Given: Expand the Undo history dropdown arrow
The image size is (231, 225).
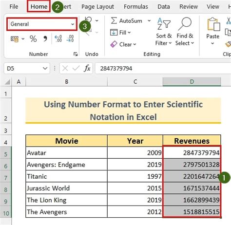Looking at the screenshot, I should (97, 20).
